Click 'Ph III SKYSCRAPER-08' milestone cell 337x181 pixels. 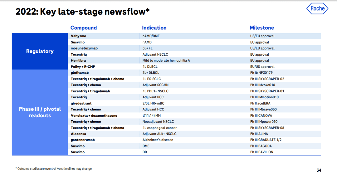pyautogui.click(x=267, y=128)
